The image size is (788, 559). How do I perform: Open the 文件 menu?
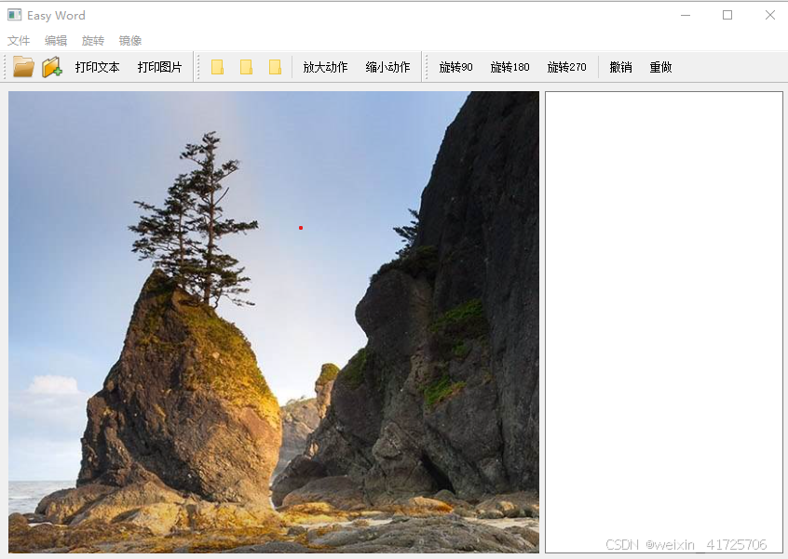click(x=19, y=41)
